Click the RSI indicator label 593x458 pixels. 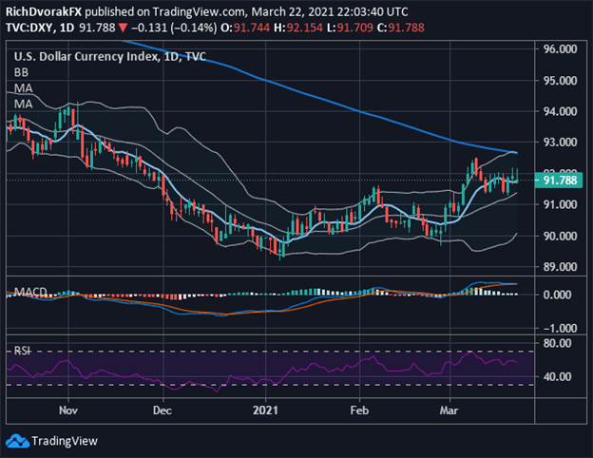click(x=22, y=351)
